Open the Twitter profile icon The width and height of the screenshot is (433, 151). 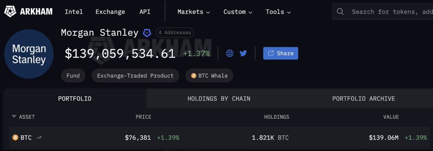[243, 53]
